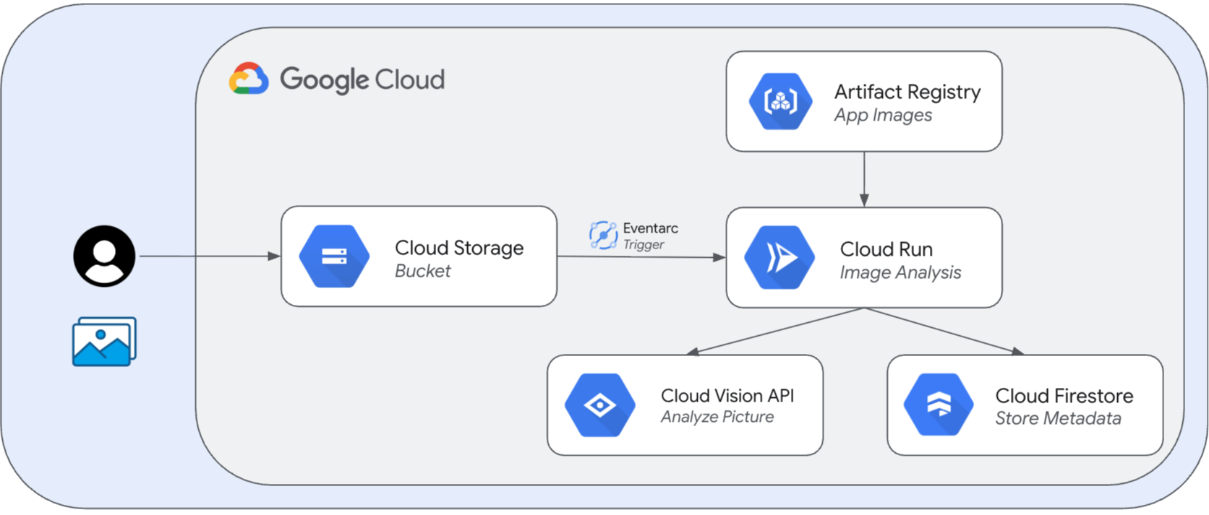Click the Google Cloud logo icon

click(249, 79)
